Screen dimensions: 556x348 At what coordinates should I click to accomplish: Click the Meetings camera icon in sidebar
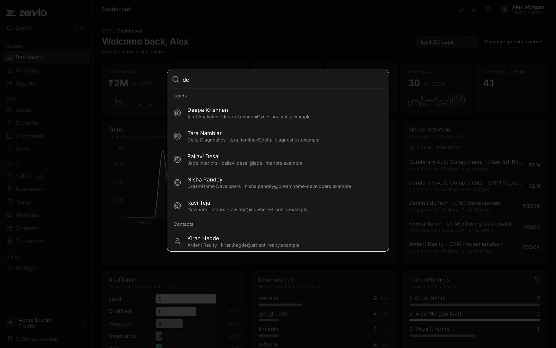pyautogui.click(x=9, y=215)
